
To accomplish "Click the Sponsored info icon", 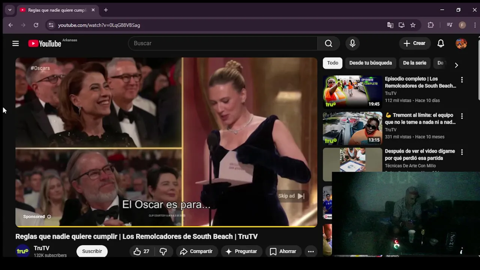I will (49, 217).
